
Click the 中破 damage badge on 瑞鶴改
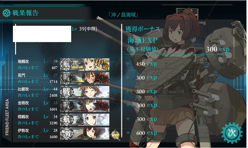(103, 64)
